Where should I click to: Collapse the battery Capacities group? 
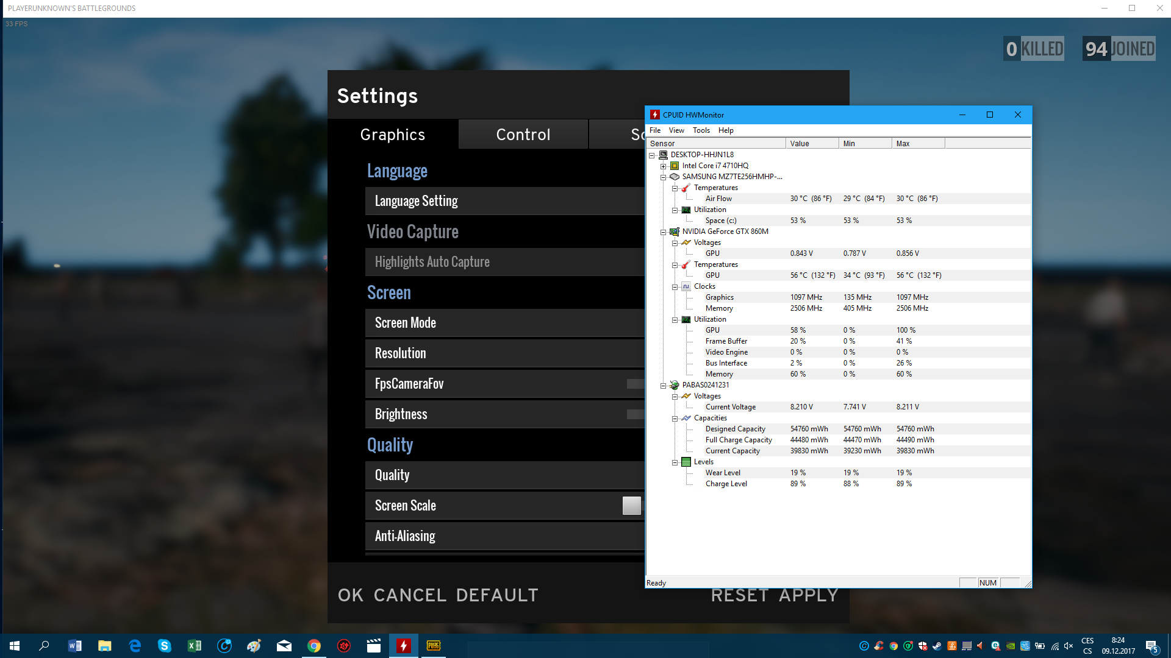pyautogui.click(x=675, y=419)
